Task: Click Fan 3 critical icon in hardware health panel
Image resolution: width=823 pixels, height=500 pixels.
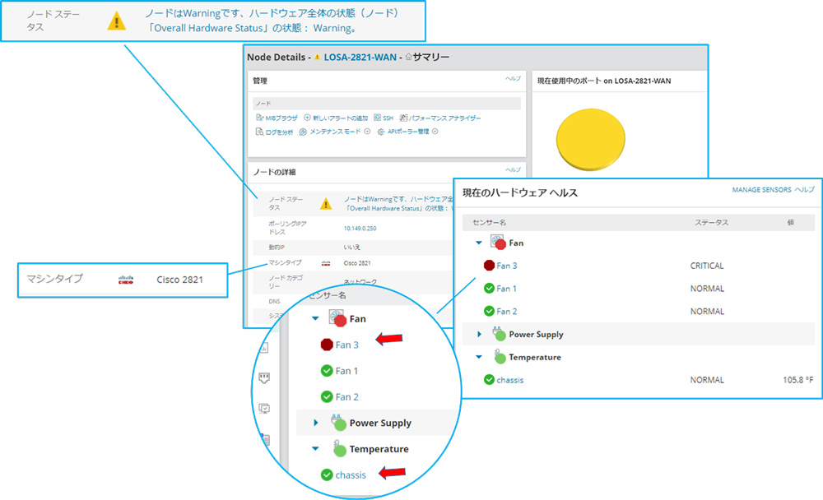Action: point(489,266)
